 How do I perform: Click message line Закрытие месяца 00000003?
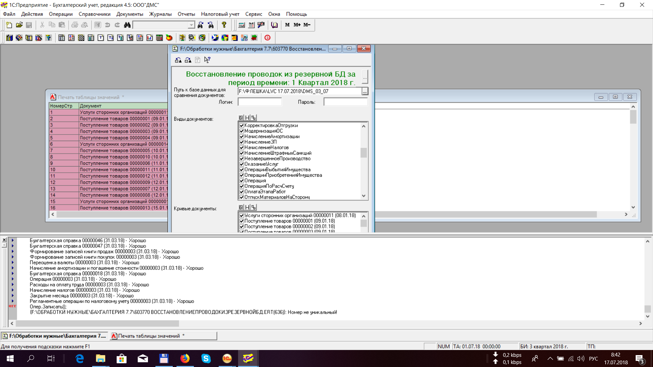pos(82,296)
